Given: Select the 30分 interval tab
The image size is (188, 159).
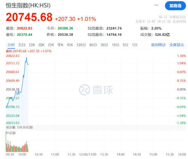Looking at the screenshot, I should (x=104, y=45).
